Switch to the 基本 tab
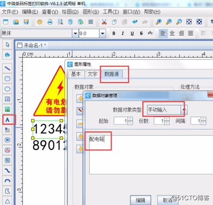The height and width of the screenshot is (205, 213). [x=76, y=74]
